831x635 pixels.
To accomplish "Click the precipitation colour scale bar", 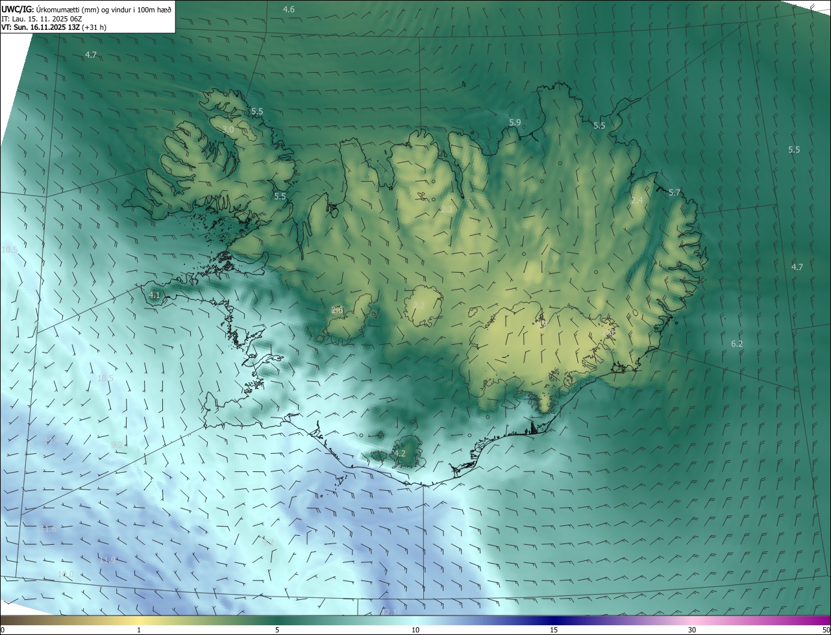I will pos(415,620).
